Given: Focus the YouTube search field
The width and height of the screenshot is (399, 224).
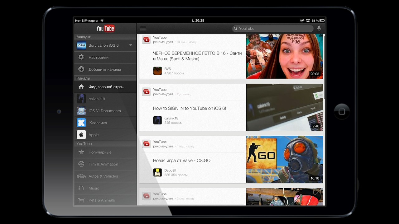Looking at the screenshot, I should pos(273,28).
